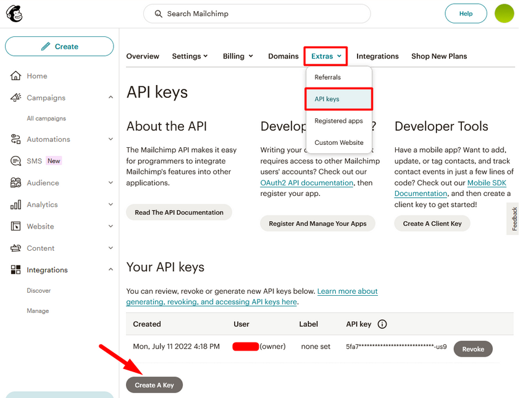523x398 pixels.
Task: Click the API key info icon
Action: [382, 324]
